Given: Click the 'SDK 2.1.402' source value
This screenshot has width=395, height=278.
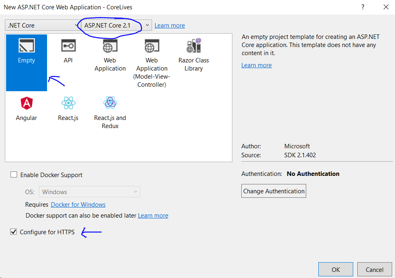Looking at the screenshot, I should [x=300, y=155].
